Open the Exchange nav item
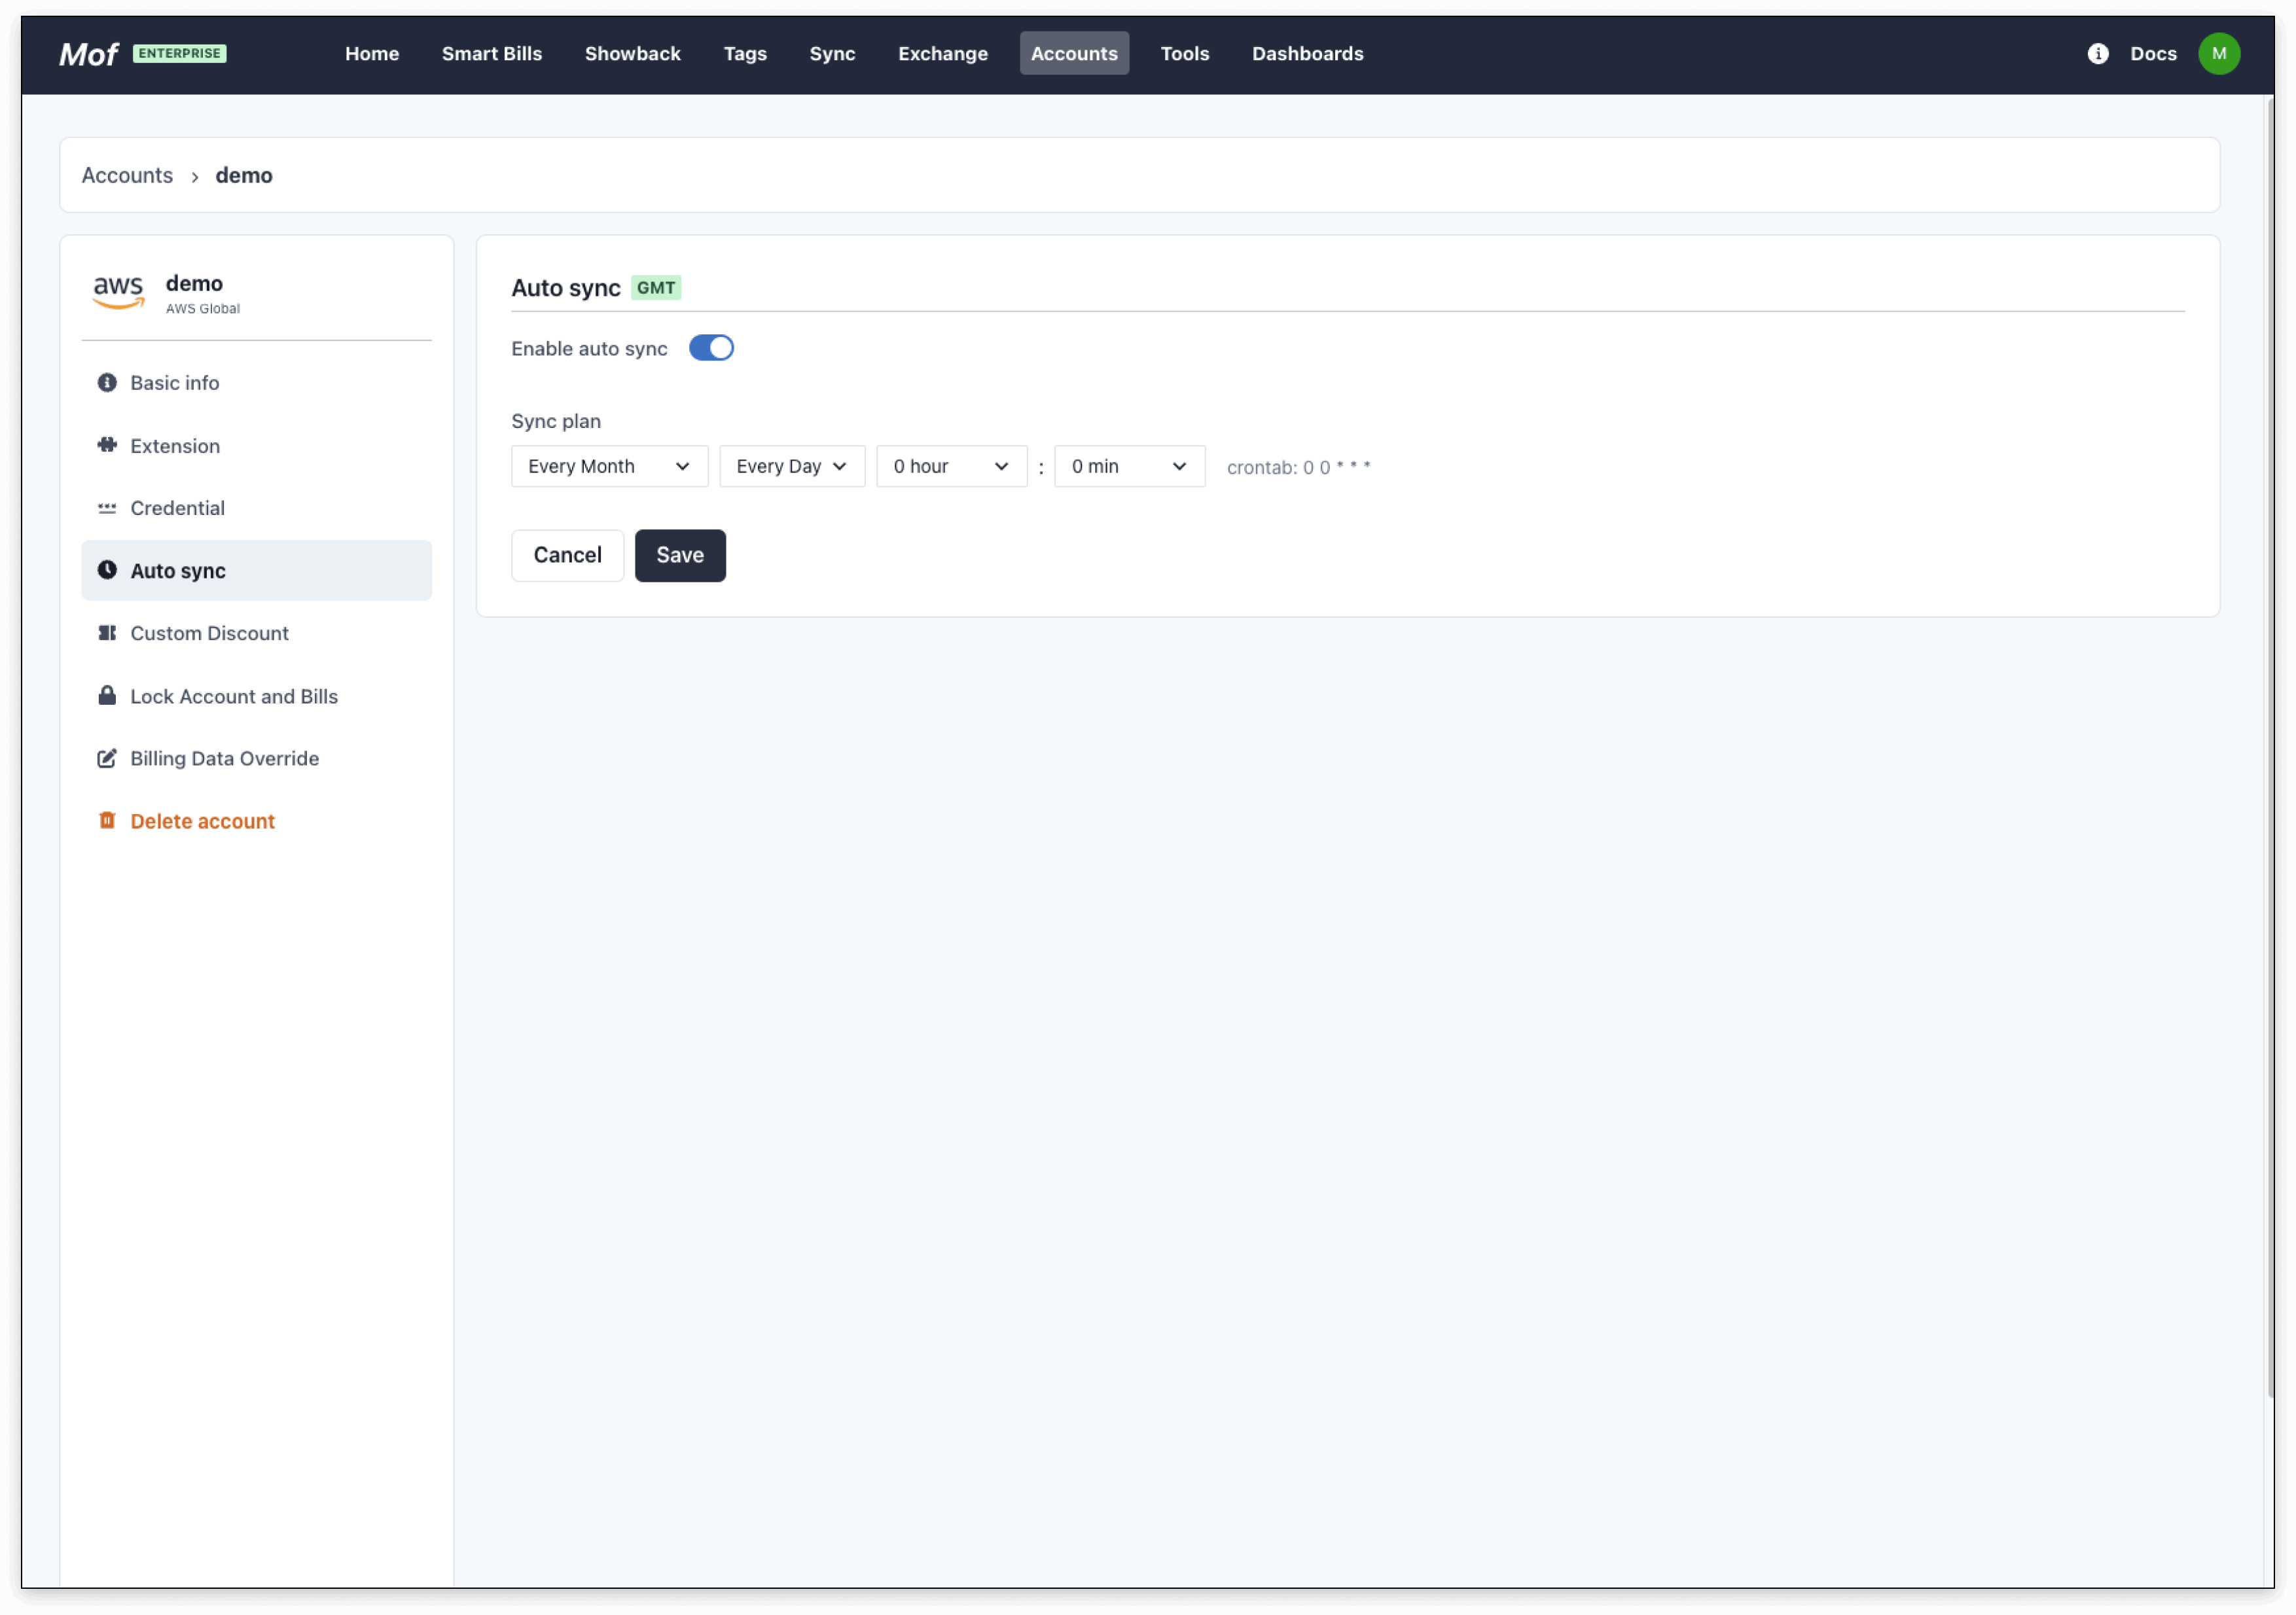This screenshot has width=2296, height=1615. [x=943, y=54]
